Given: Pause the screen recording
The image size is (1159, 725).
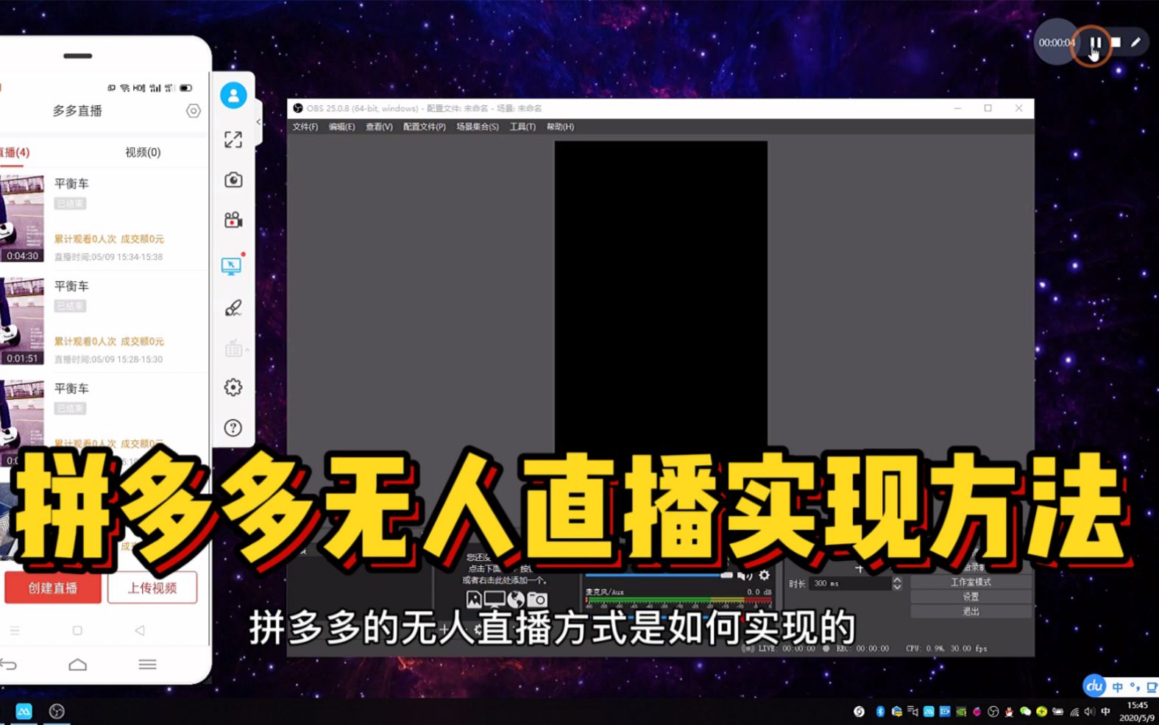Looking at the screenshot, I should [x=1095, y=43].
